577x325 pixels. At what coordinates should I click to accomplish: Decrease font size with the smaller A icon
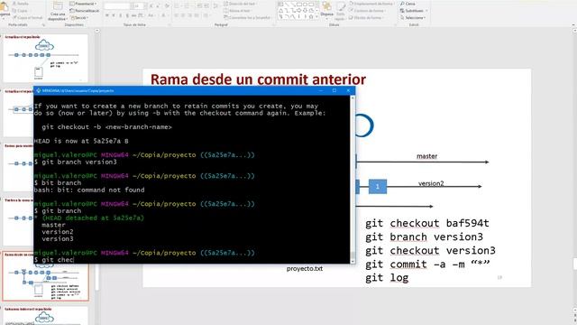click(x=159, y=6)
